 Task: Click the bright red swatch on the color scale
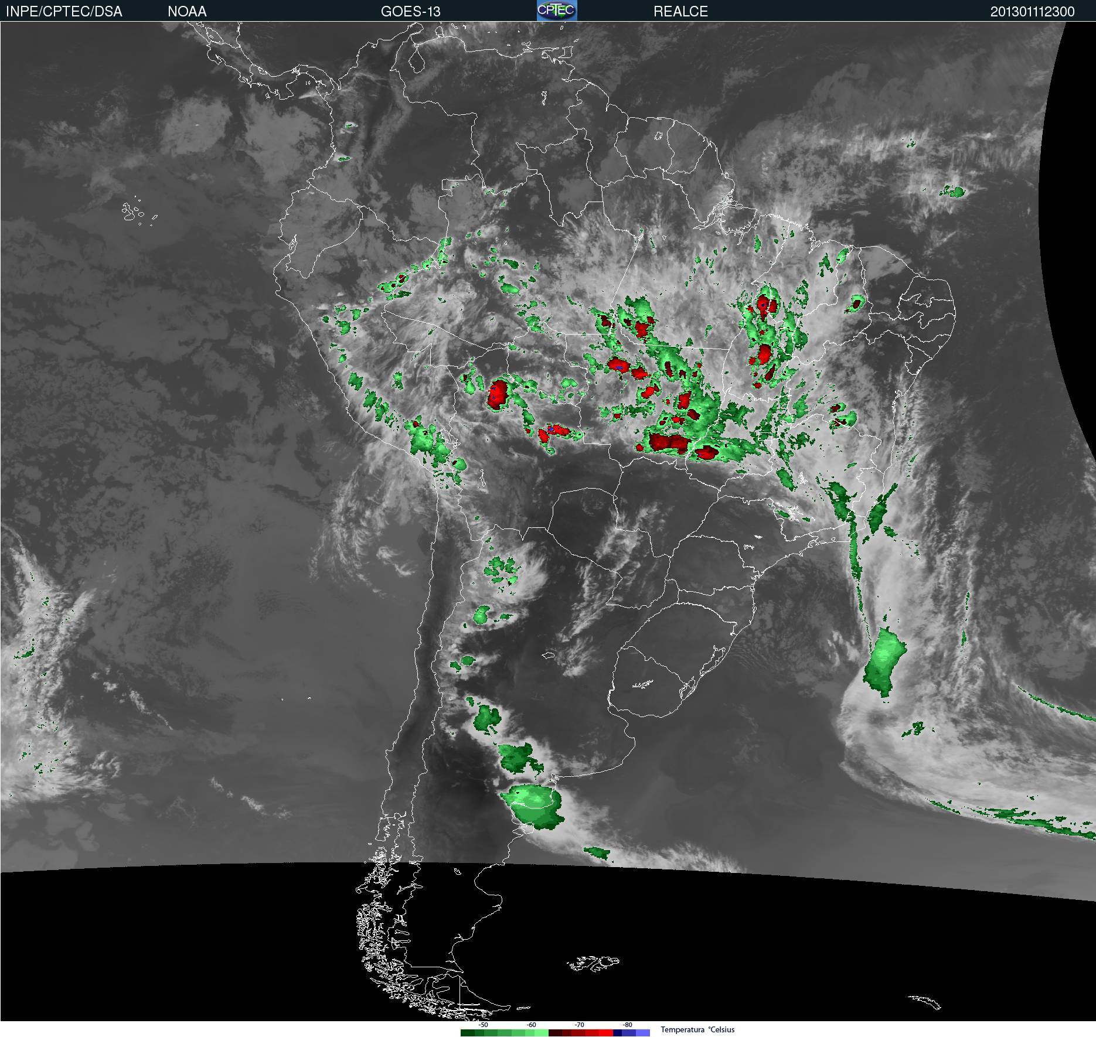606,1033
